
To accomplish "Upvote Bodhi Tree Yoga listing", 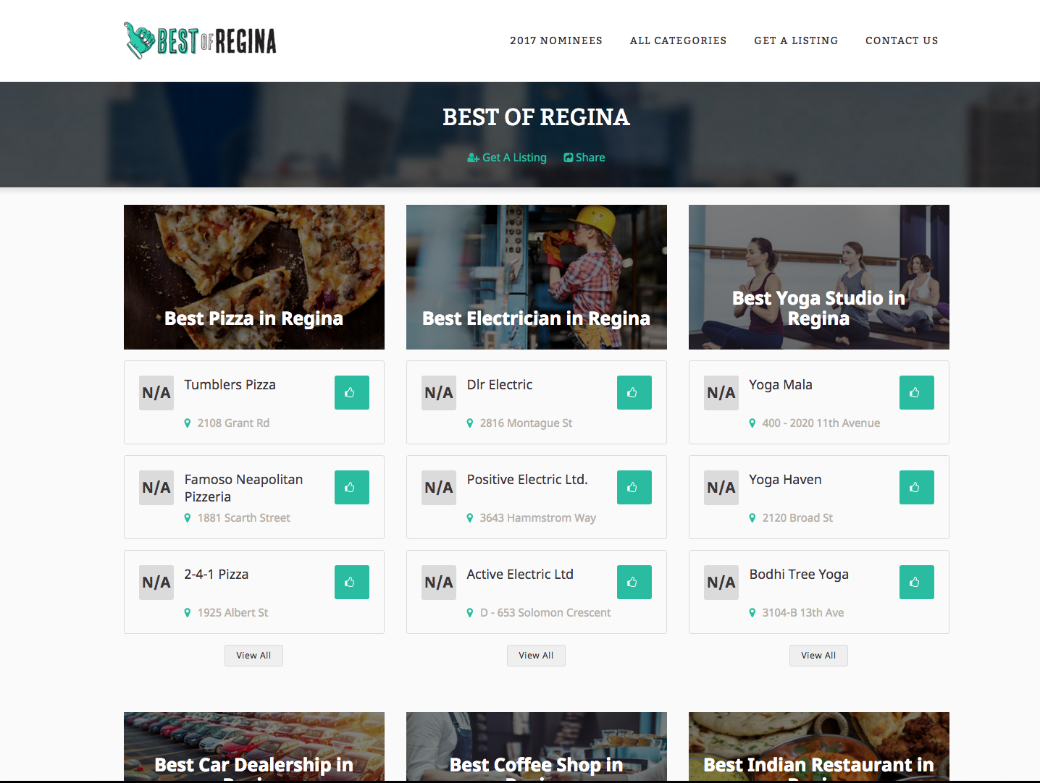I will 916,582.
